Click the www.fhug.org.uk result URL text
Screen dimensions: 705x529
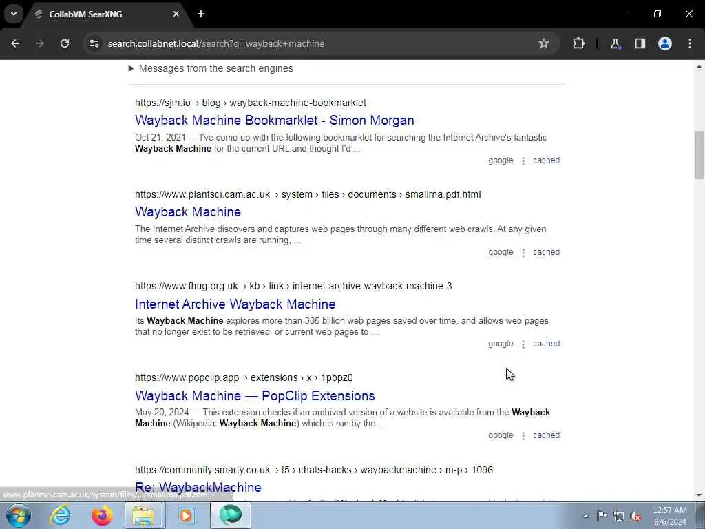click(x=293, y=286)
